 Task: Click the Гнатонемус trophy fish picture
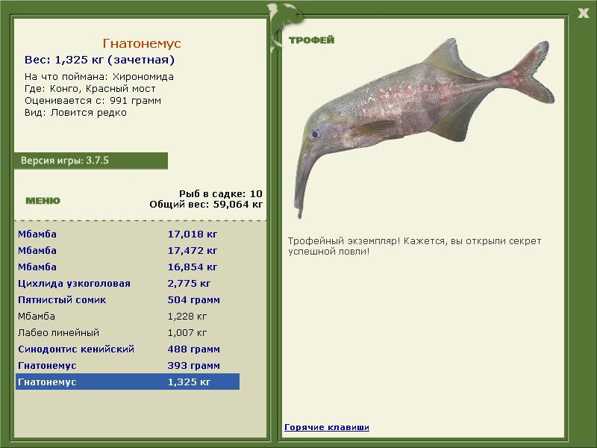tap(423, 128)
